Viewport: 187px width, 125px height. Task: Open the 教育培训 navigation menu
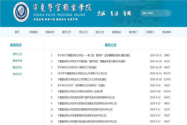(117, 32)
